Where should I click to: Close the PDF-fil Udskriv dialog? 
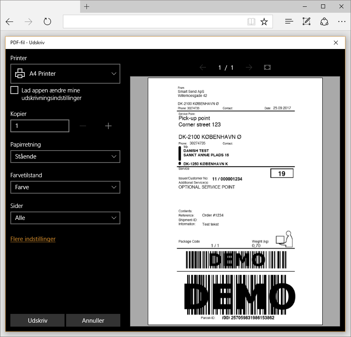click(336, 43)
